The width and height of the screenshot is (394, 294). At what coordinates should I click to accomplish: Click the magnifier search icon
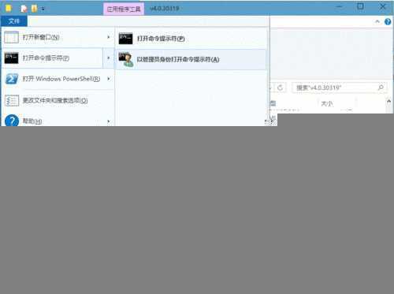381,87
